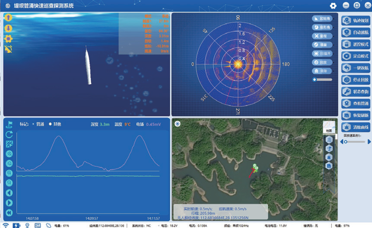Open settings gear in the title bar

[x=333, y=5]
